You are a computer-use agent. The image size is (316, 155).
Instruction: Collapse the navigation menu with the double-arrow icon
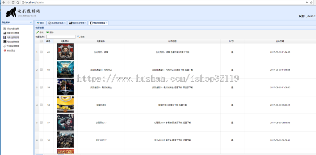[31, 22]
